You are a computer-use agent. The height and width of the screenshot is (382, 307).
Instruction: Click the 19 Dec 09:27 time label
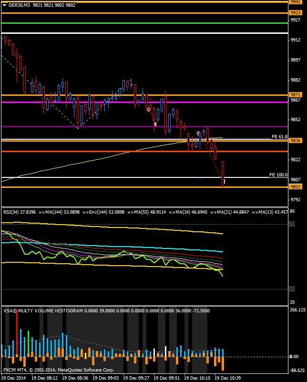point(136,378)
